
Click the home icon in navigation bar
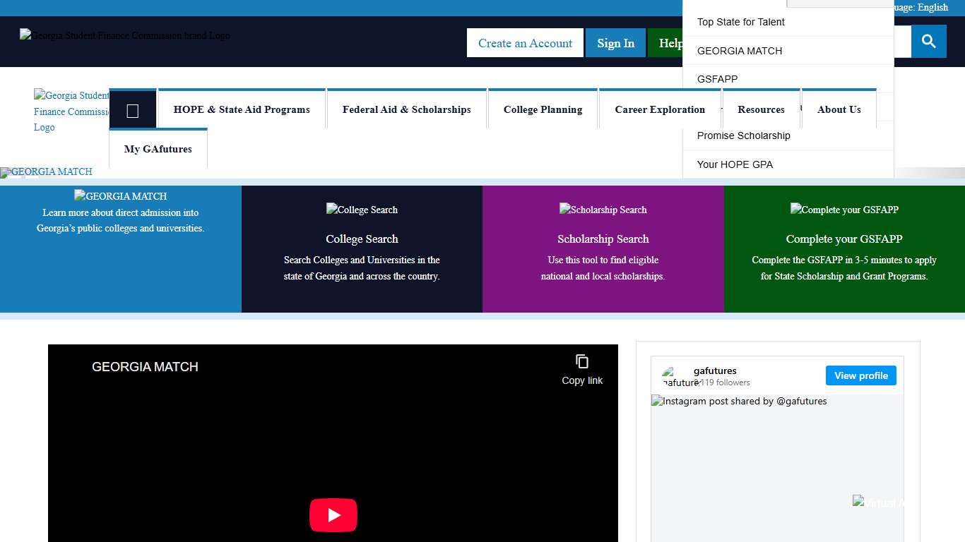[132, 110]
